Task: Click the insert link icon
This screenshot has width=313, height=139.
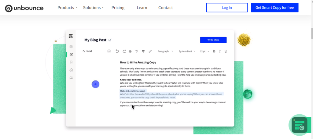Action: point(150,51)
